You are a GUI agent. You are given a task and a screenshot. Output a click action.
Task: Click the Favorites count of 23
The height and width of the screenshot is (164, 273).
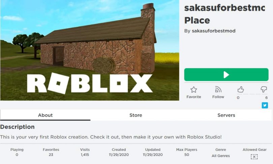click(51, 155)
